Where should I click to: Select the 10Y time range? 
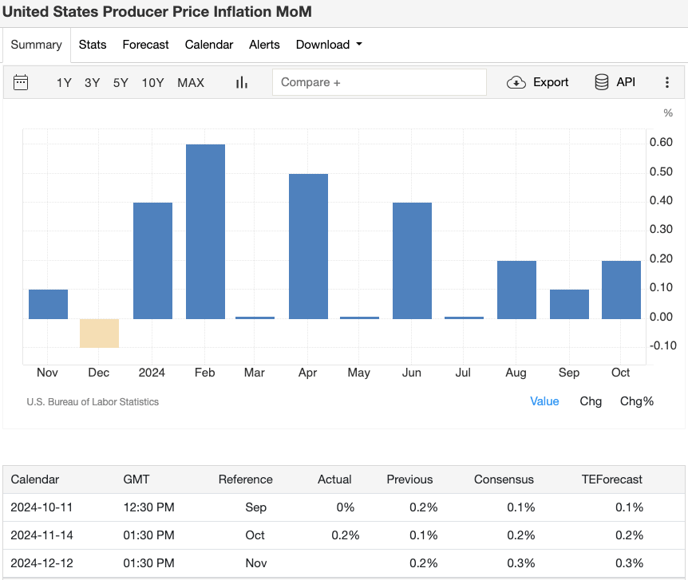click(x=152, y=82)
